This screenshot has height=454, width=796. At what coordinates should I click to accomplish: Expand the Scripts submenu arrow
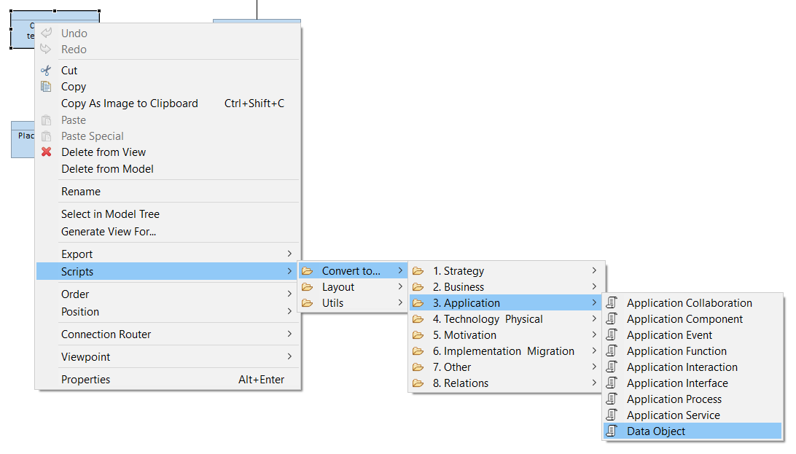pos(289,271)
